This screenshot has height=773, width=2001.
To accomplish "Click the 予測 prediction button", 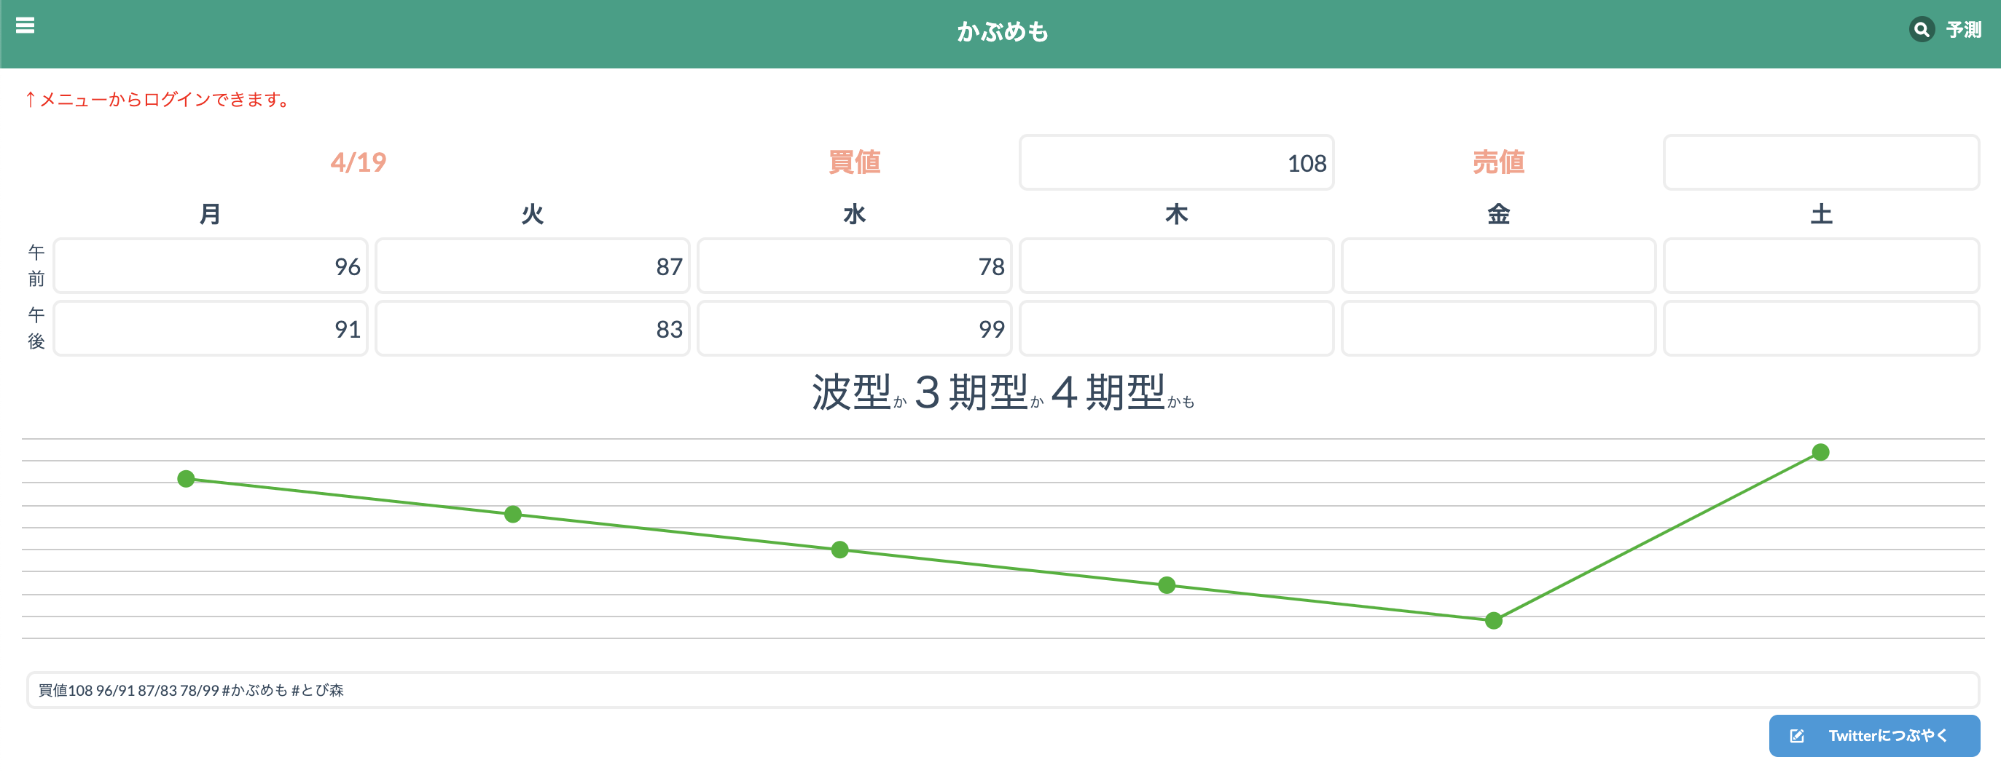I will click(x=1963, y=31).
